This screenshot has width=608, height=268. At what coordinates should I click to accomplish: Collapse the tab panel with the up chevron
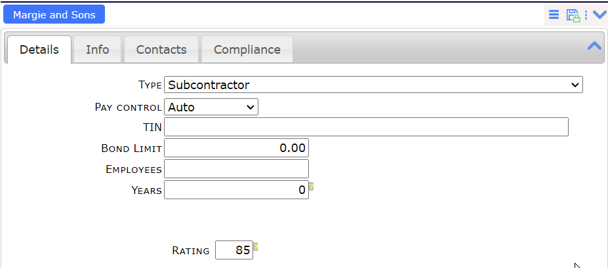[594, 46]
